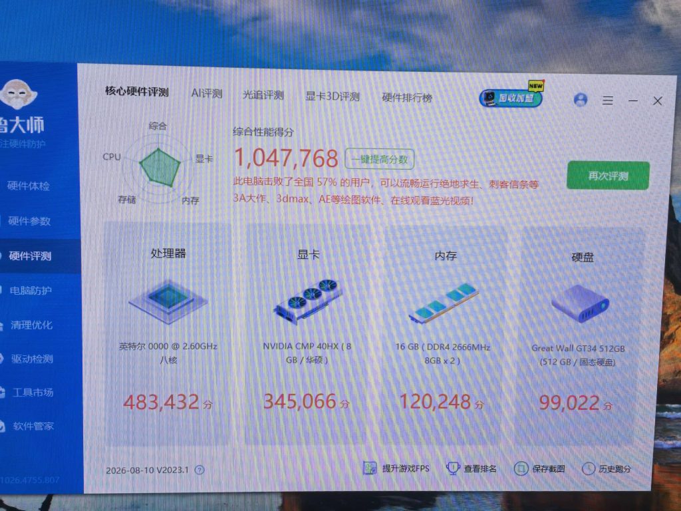The height and width of the screenshot is (511, 681).
Task: Click the 硬盘 drive icon
Action: [580, 303]
